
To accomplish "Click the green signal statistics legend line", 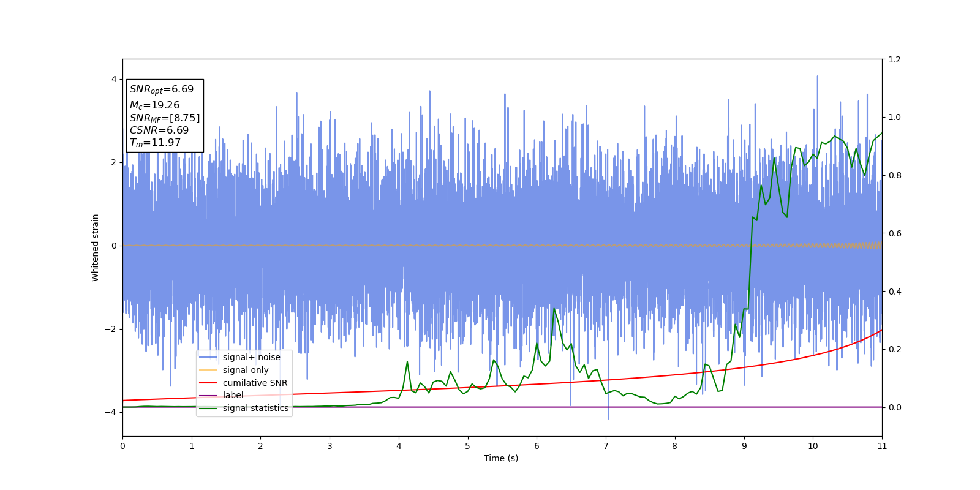I will (x=208, y=408).
